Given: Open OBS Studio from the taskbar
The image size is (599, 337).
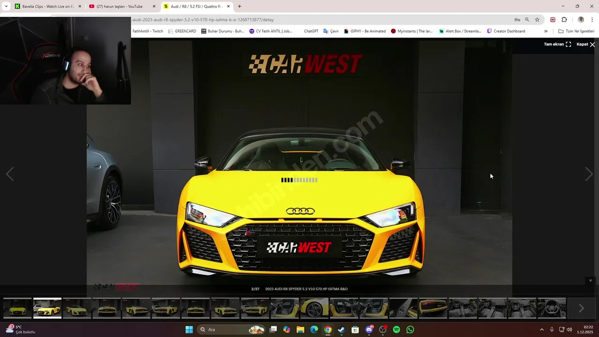Looking at the screenshot, I should click(383, 330).
